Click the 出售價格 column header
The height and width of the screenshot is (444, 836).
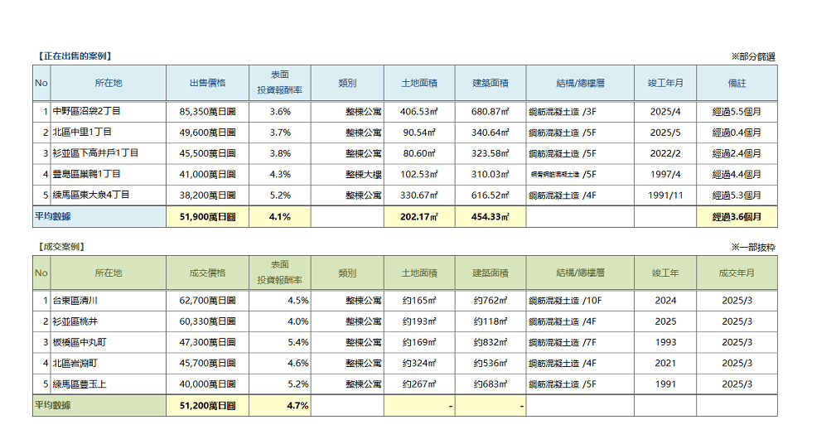(x=207, y=83)
